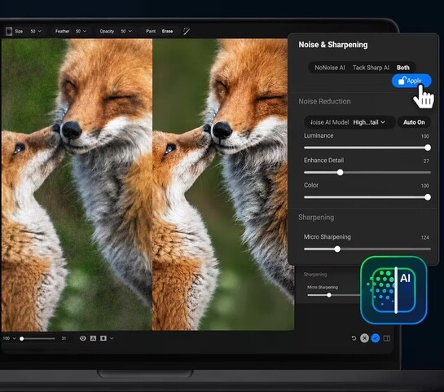The image size is (444, 392).
Task: Click the blue checkmark confirm icon
Action: tap(376, 338)
